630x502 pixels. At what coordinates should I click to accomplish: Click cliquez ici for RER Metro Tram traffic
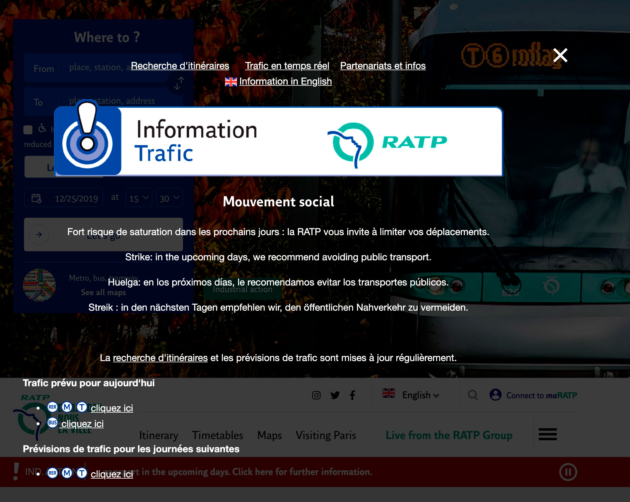(112, 408)
